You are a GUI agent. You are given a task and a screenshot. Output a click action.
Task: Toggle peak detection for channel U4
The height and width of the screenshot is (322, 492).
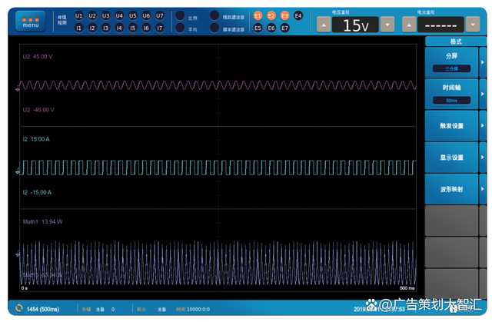(119, 15)
